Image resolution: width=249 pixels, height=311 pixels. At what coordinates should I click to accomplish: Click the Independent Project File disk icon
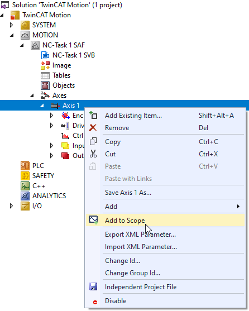point(93,286)
